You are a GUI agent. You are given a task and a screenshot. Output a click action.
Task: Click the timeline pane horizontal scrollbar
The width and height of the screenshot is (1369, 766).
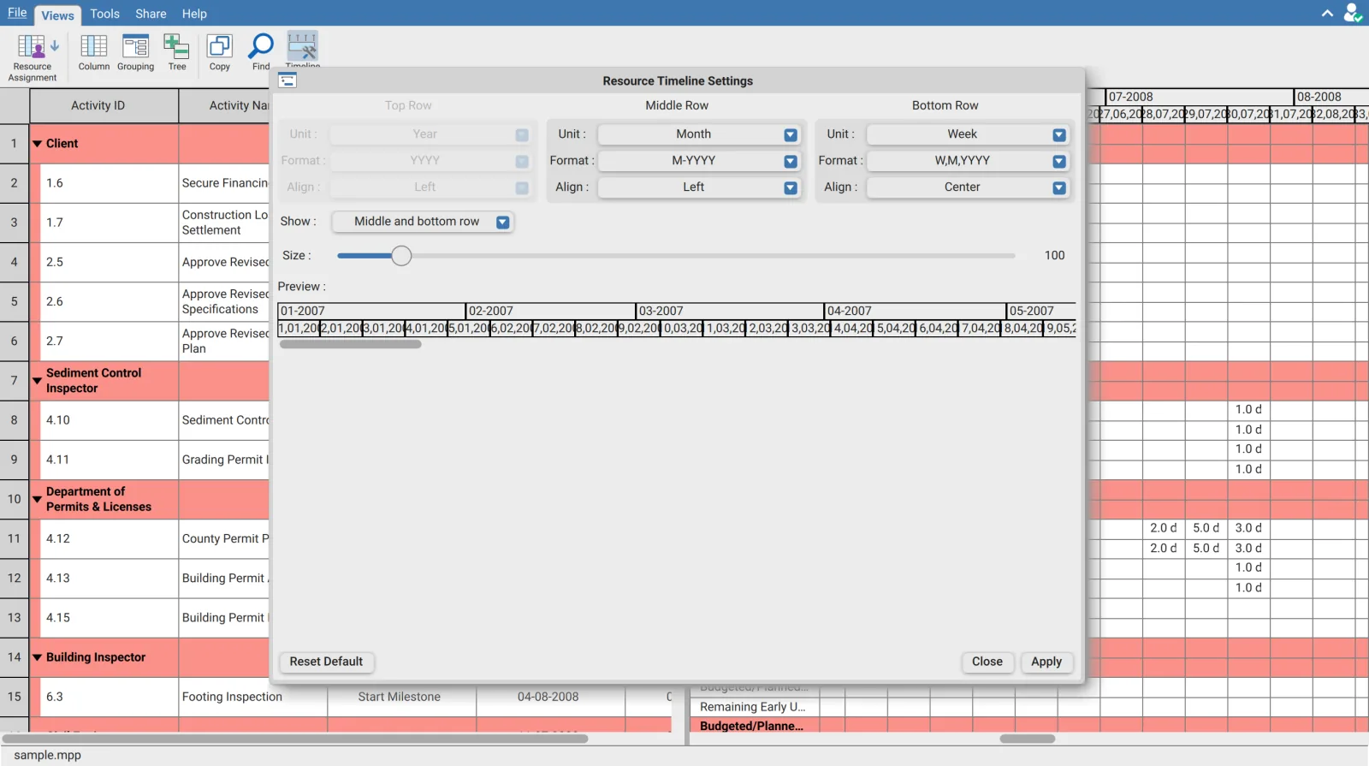pos(1028,739)
